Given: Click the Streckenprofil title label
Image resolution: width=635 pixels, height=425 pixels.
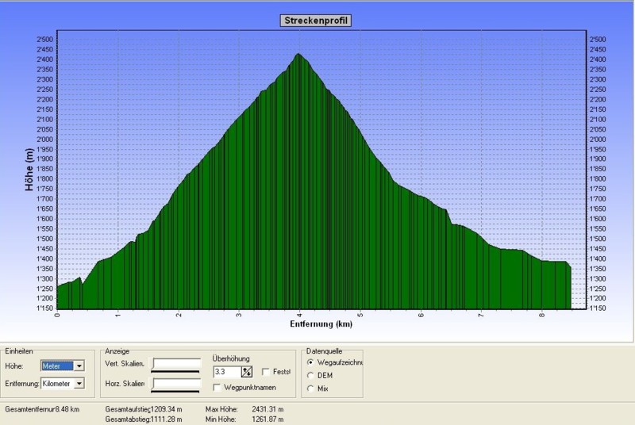Looking at the screenshot, I should (315, 21).
